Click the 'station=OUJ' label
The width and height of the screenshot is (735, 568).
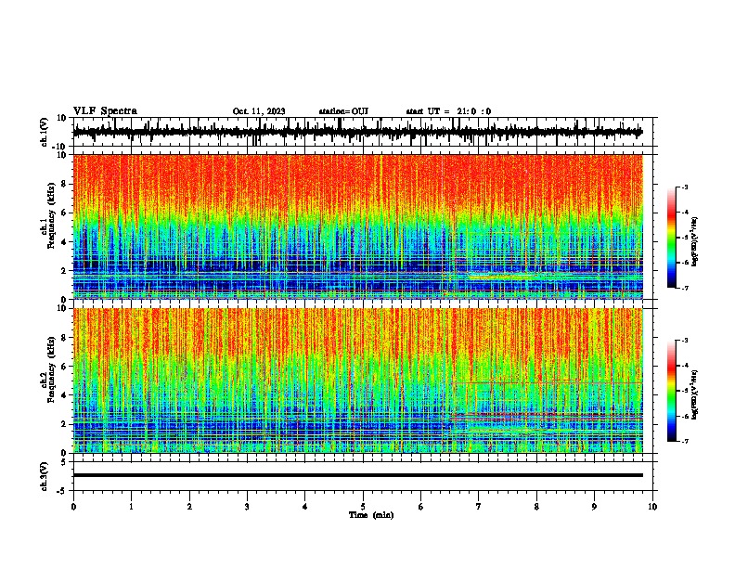(343, 111)
